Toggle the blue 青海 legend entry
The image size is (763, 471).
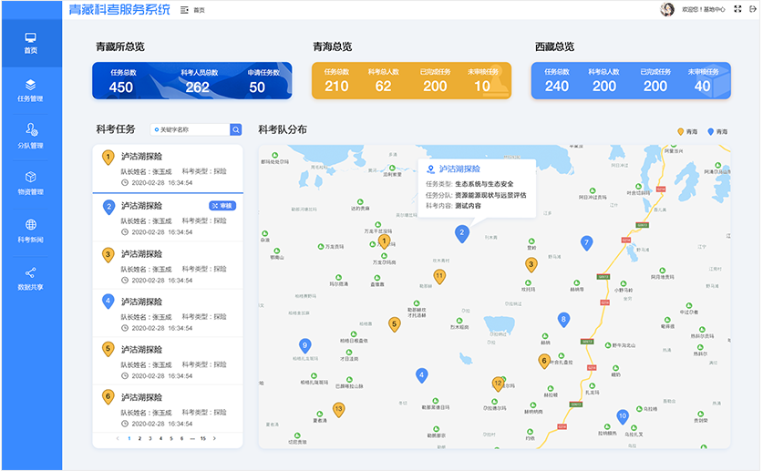(x=717, y=132)
